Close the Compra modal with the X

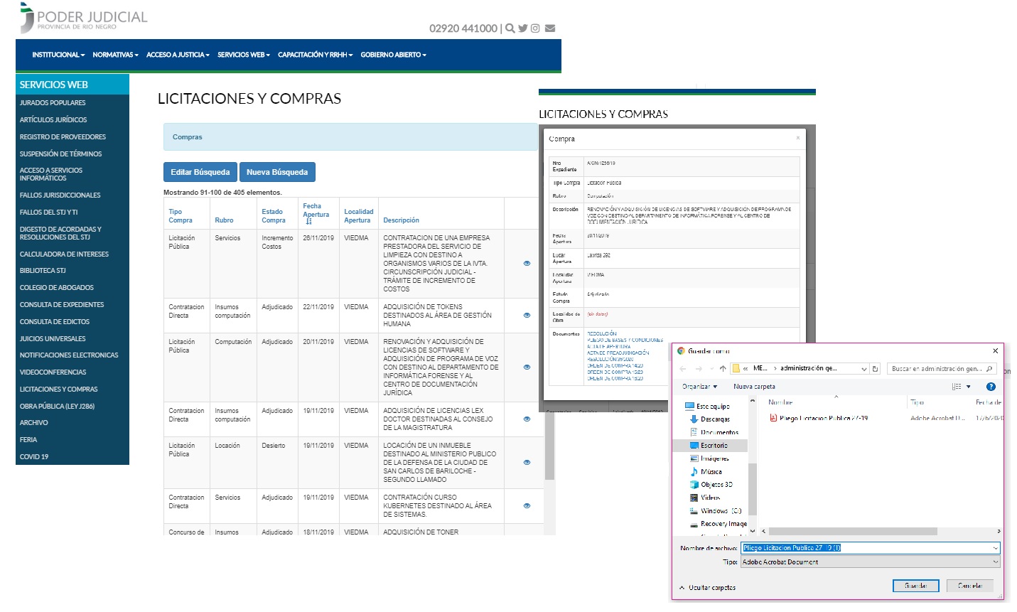pyautogui.click(x=798, y=138)
